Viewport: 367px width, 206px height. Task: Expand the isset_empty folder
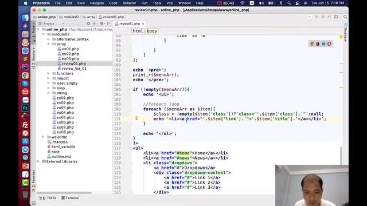(48, 83)
